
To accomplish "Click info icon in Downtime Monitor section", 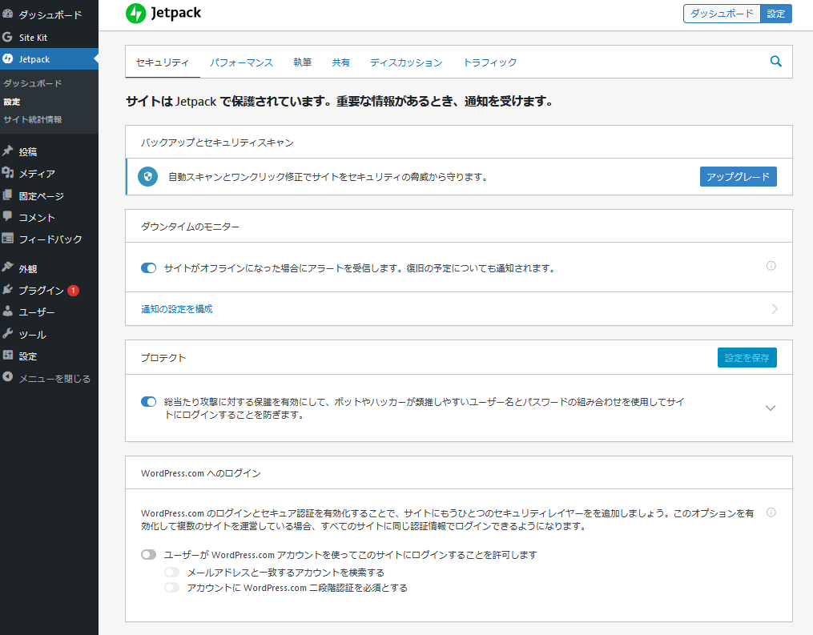I will [x=771, y=266].
